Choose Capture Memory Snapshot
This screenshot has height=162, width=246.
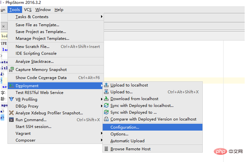[x=56, y=70]
